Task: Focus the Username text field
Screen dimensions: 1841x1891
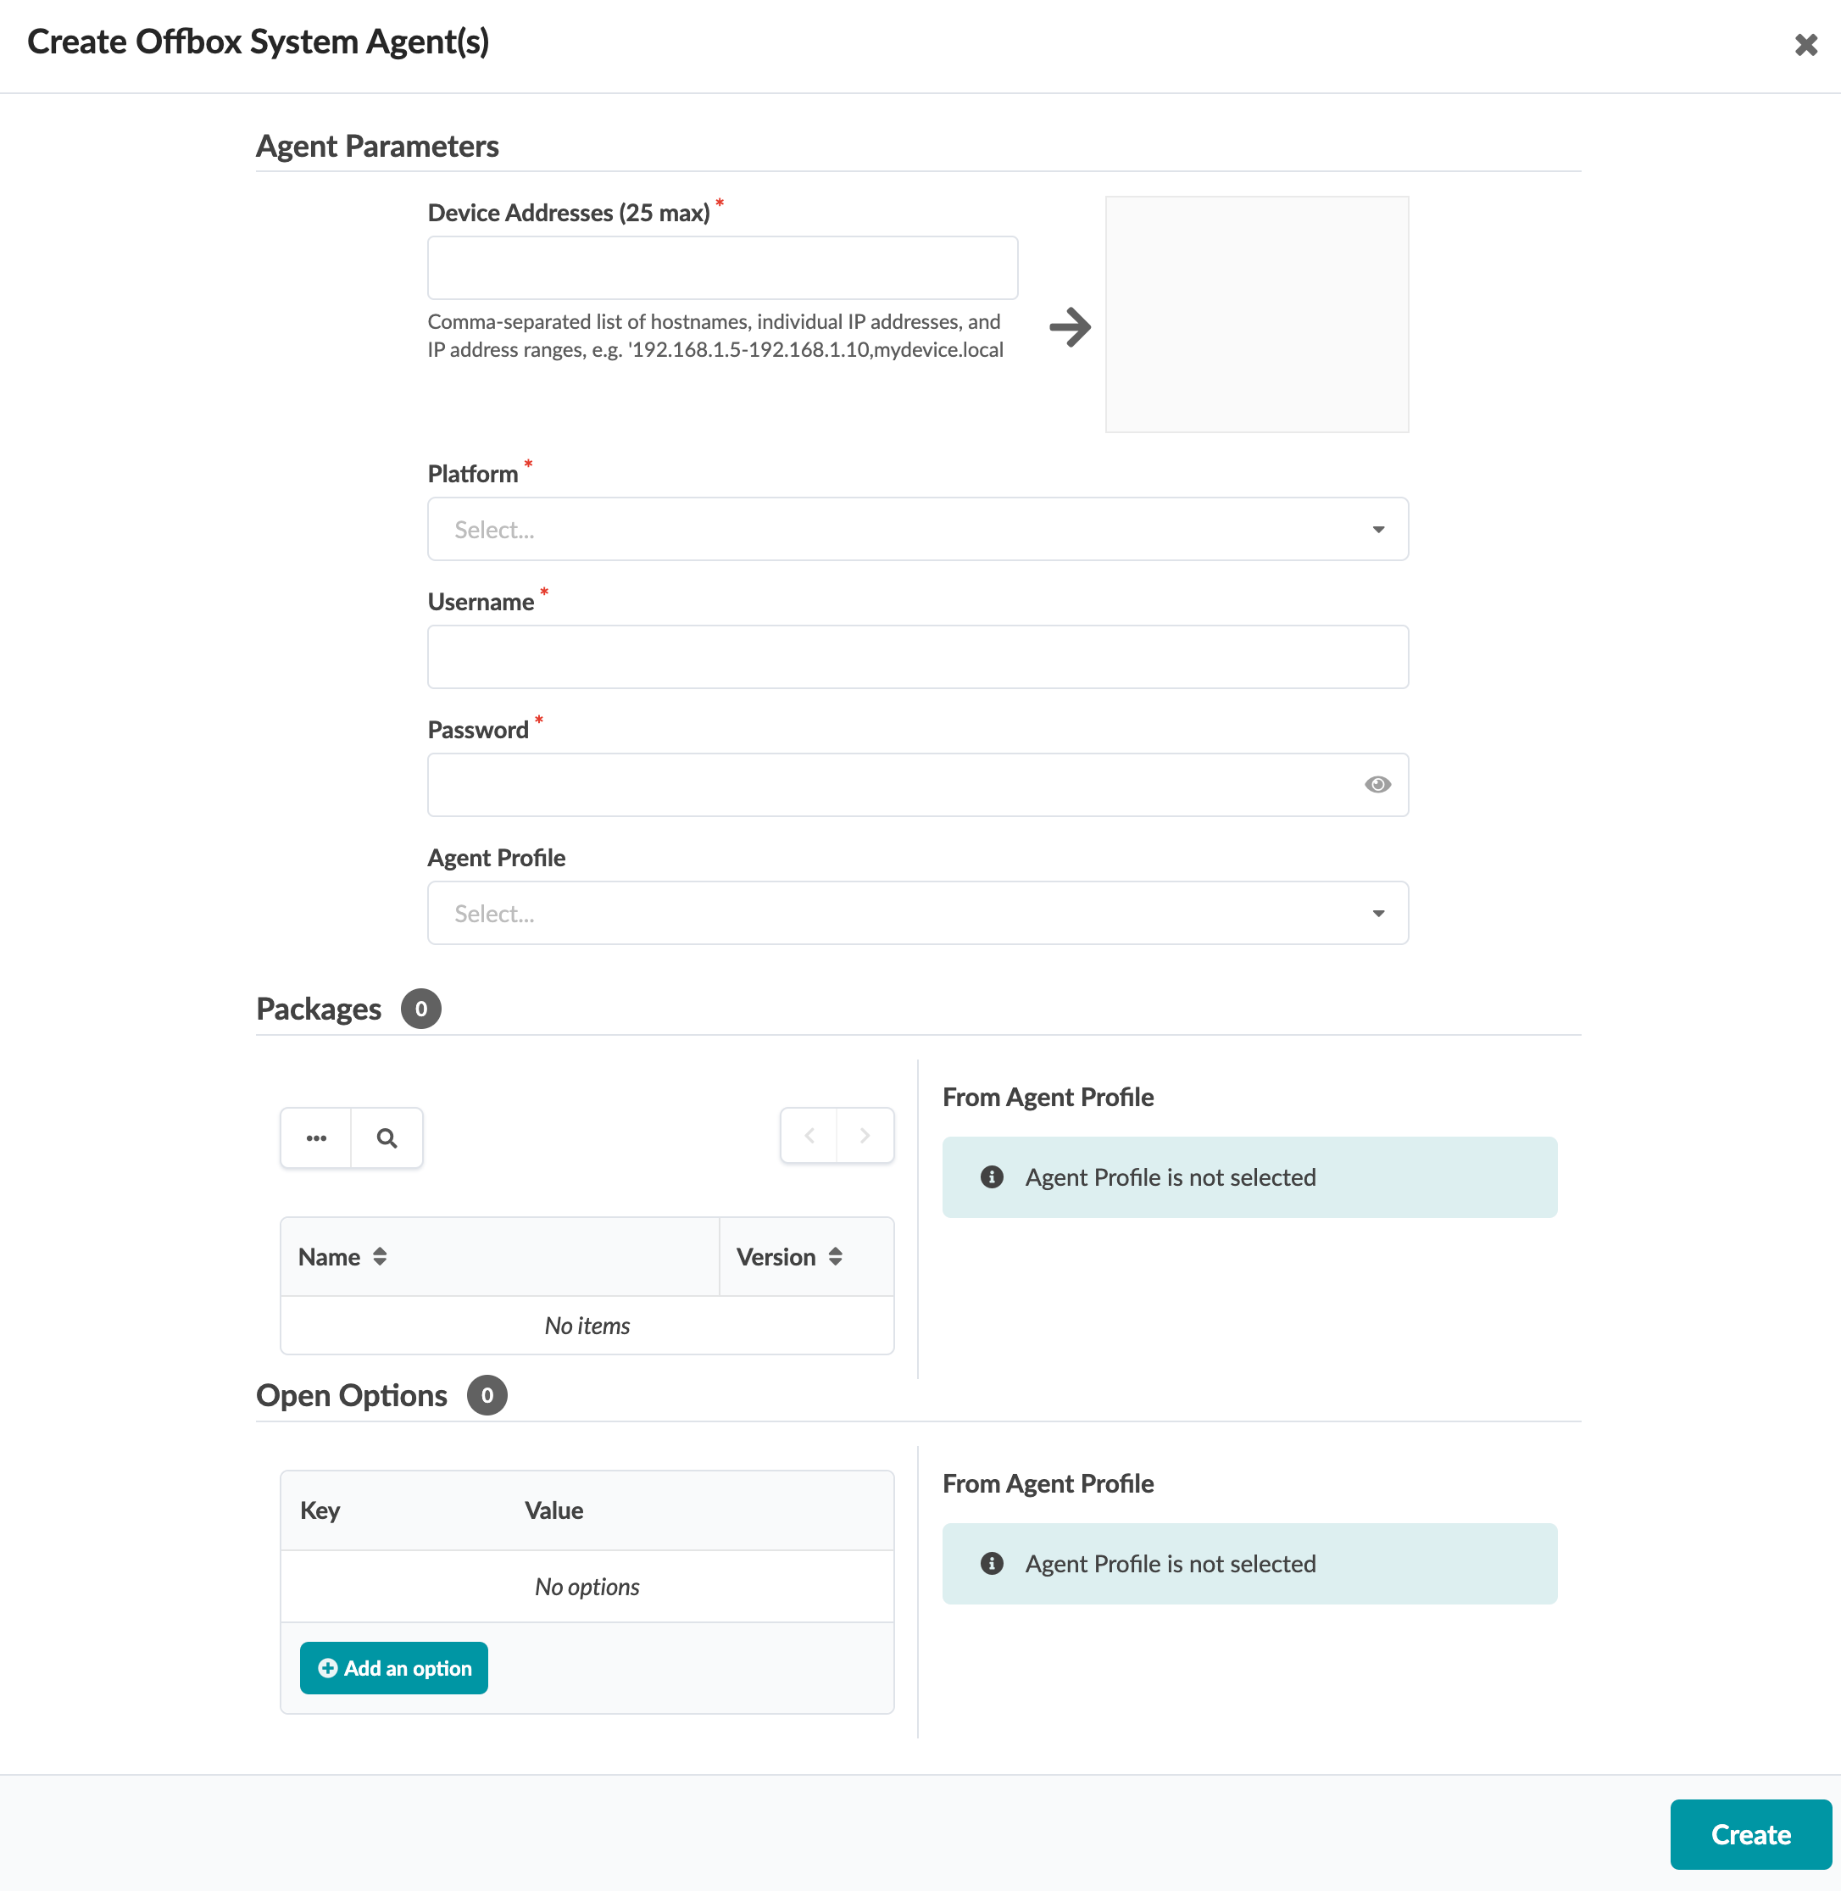Action: click(x=916, y=656)
